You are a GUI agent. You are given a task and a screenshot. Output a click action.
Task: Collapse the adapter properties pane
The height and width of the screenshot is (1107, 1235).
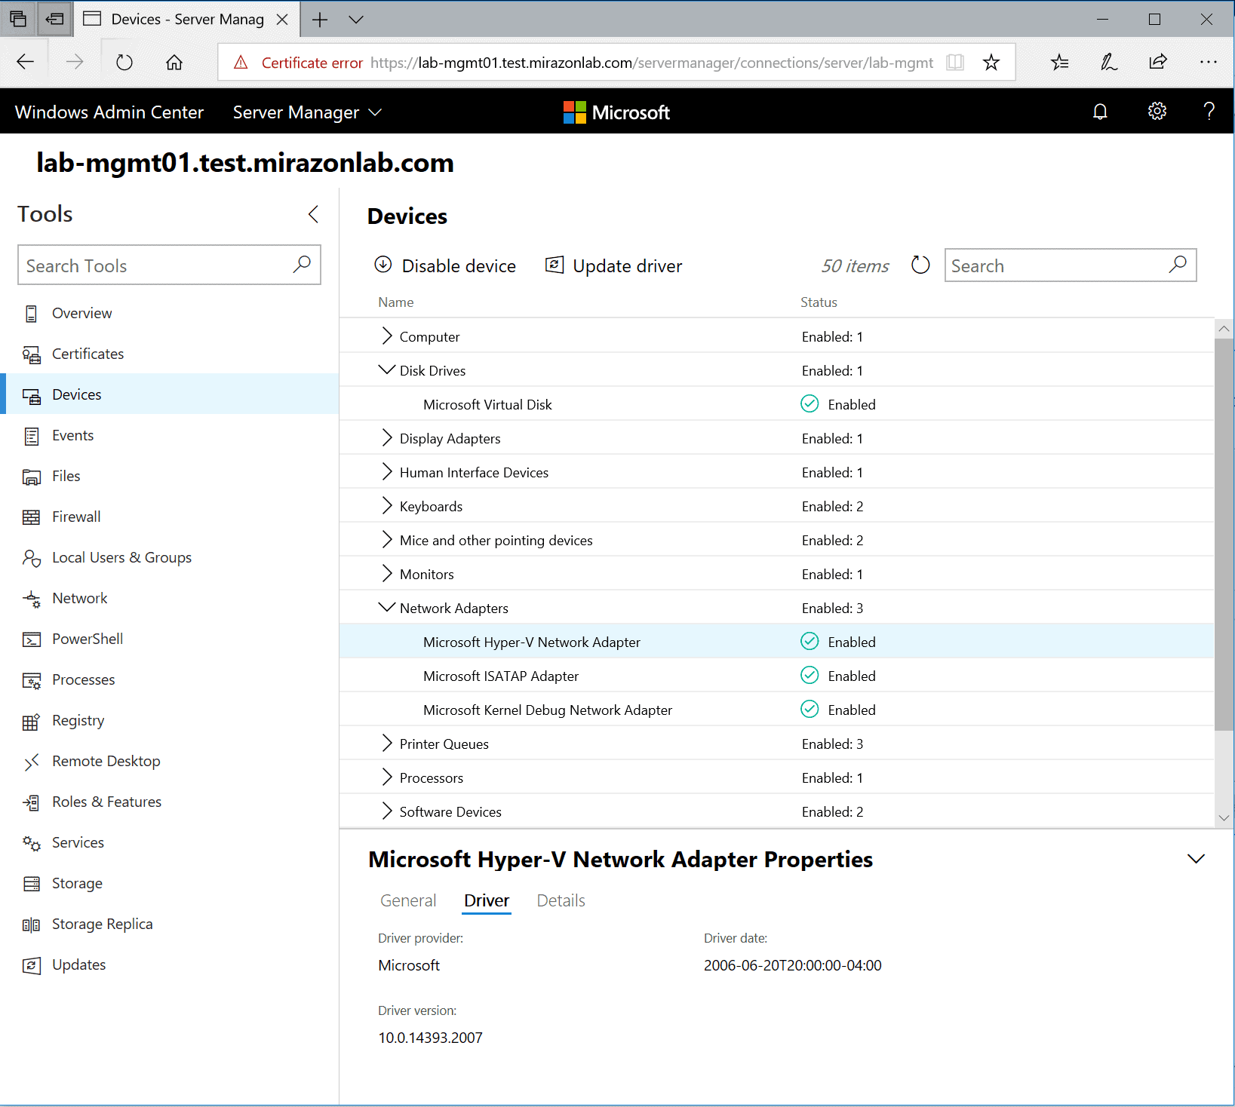[1196, 859]
